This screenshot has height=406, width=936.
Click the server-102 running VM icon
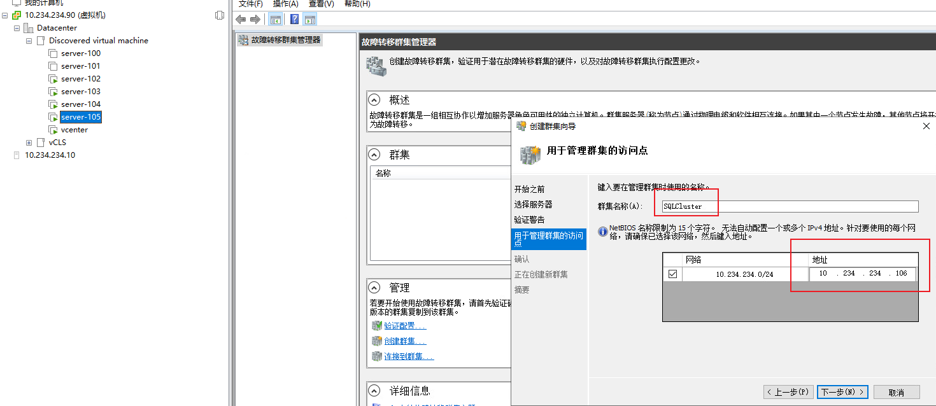53,79
